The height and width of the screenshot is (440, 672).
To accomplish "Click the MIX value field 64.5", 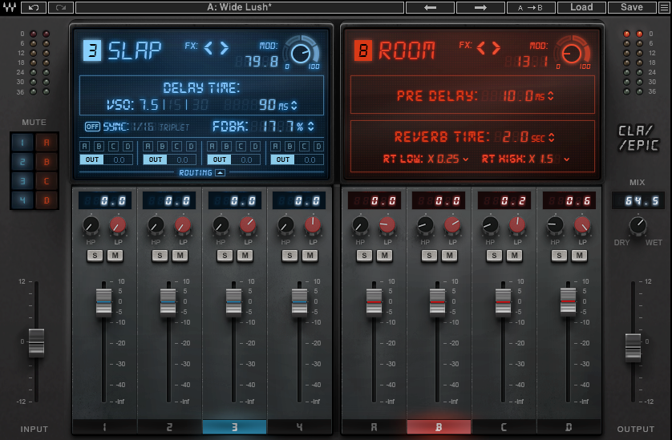I will (x=638, y=200).
